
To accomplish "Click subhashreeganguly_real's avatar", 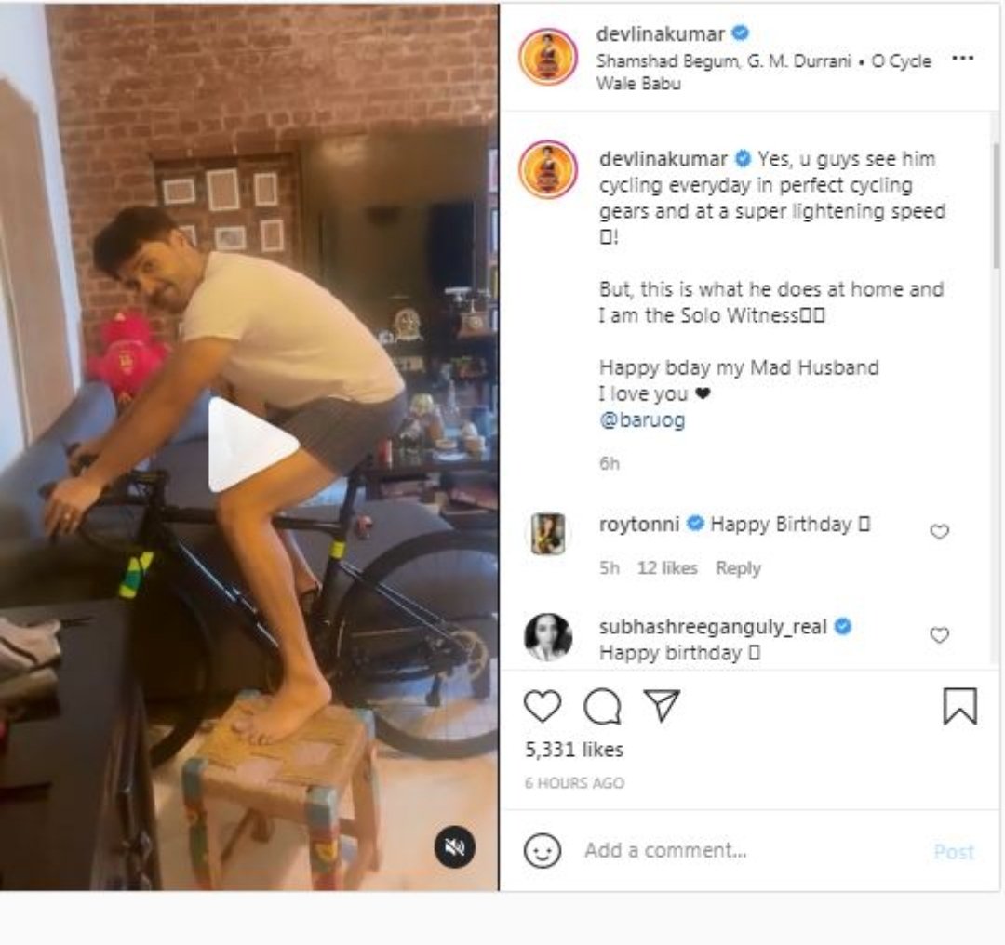I will point(548,637).
